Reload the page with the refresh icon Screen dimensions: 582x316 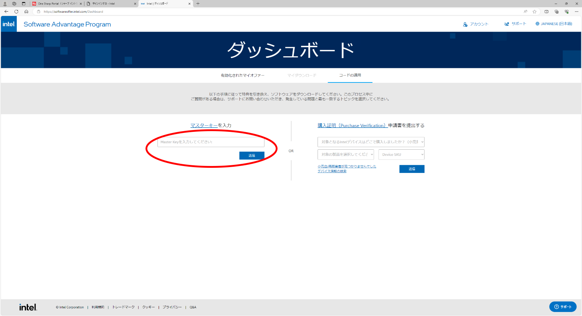coord(16,12)
